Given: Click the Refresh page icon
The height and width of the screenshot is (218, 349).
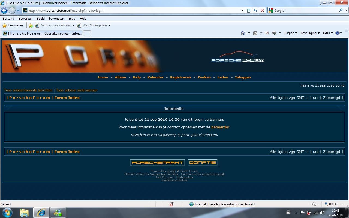Looking at the screenshot, I should (255, 11).
